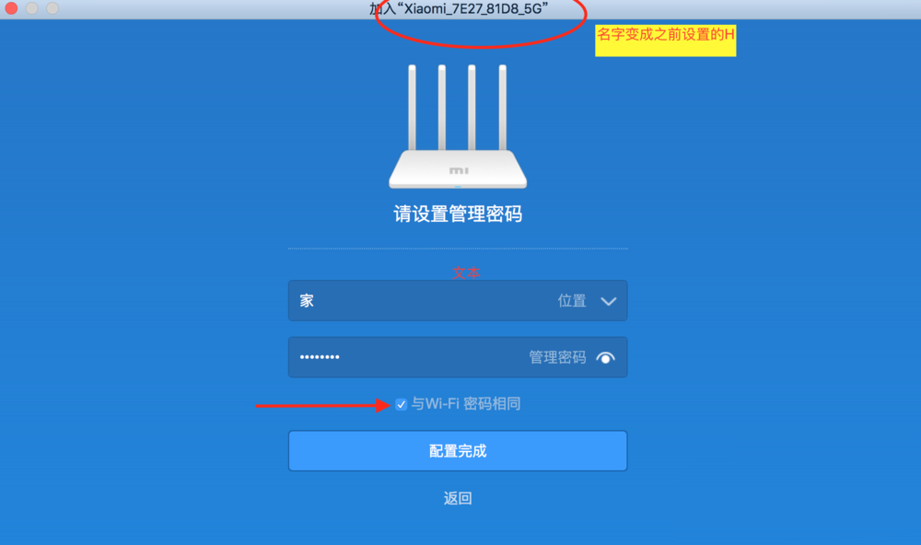Uncheck the '与Wi-Fi 密码相同' checkbox
The width and height of the screenshot is (921, 545).
click(402, 404)
